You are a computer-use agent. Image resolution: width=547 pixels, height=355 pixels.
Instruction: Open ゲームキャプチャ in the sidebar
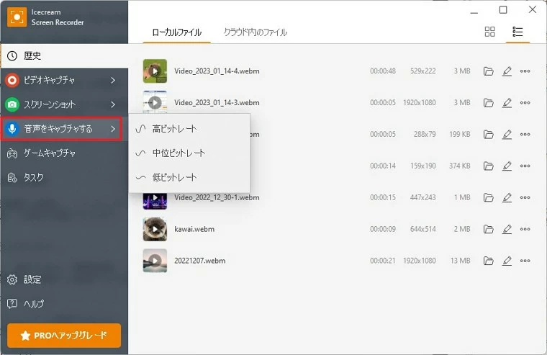[x=50, y=153]
